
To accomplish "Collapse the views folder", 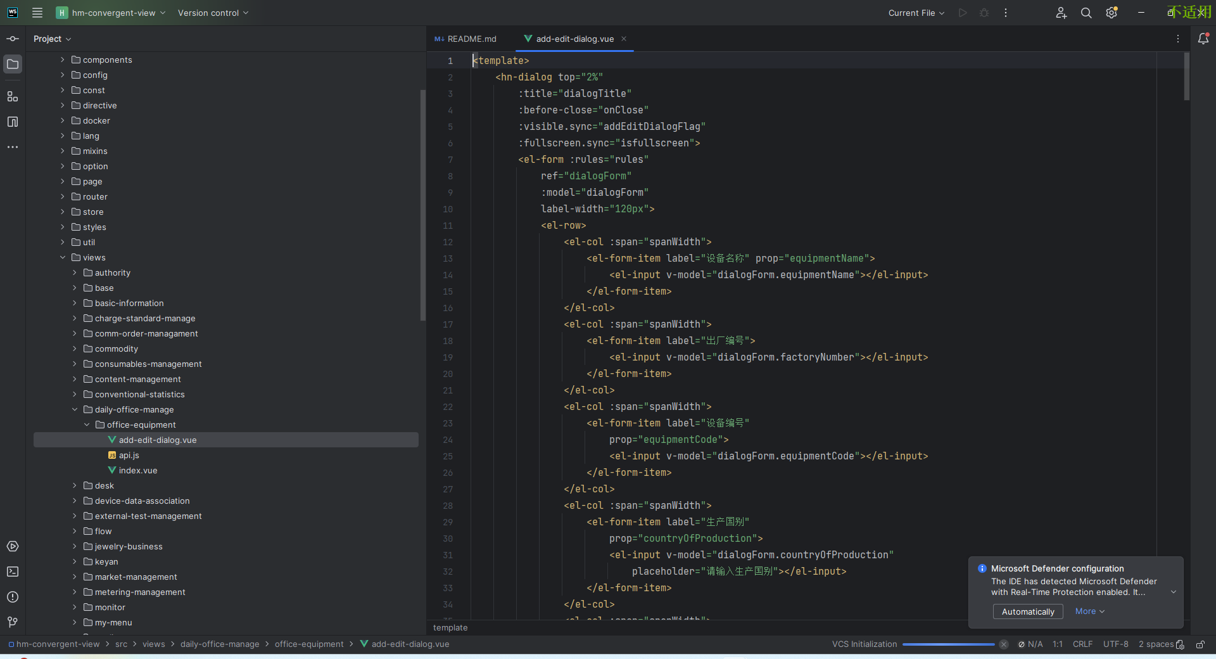I will [x=63, y=257].
